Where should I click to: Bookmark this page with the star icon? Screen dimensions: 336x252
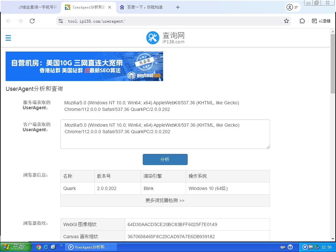coord(286,21)
